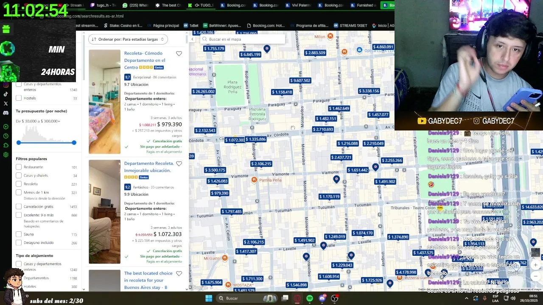
Task: Check the Excelente: 9 o más filter
Action: 19,215
